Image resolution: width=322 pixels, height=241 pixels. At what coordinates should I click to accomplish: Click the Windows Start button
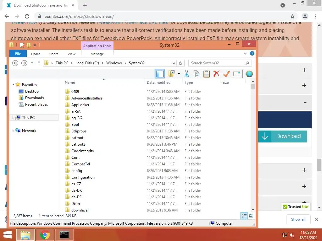click(x=8, y=235)
